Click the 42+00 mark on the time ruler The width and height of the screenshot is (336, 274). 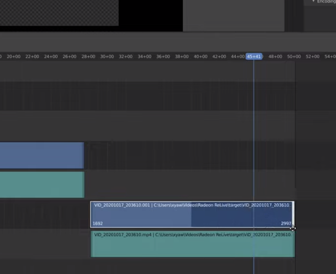coord(219,57)
